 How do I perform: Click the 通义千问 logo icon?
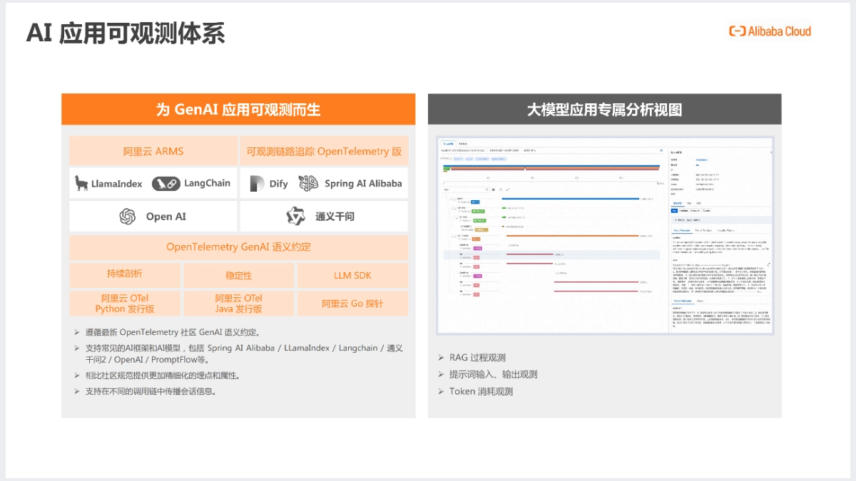click(x=295, y=217)
